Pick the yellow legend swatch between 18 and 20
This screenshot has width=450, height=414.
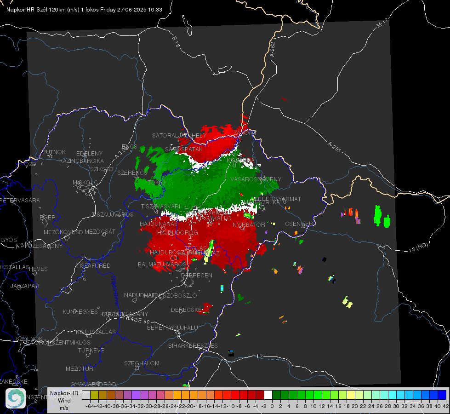[351, 395]
